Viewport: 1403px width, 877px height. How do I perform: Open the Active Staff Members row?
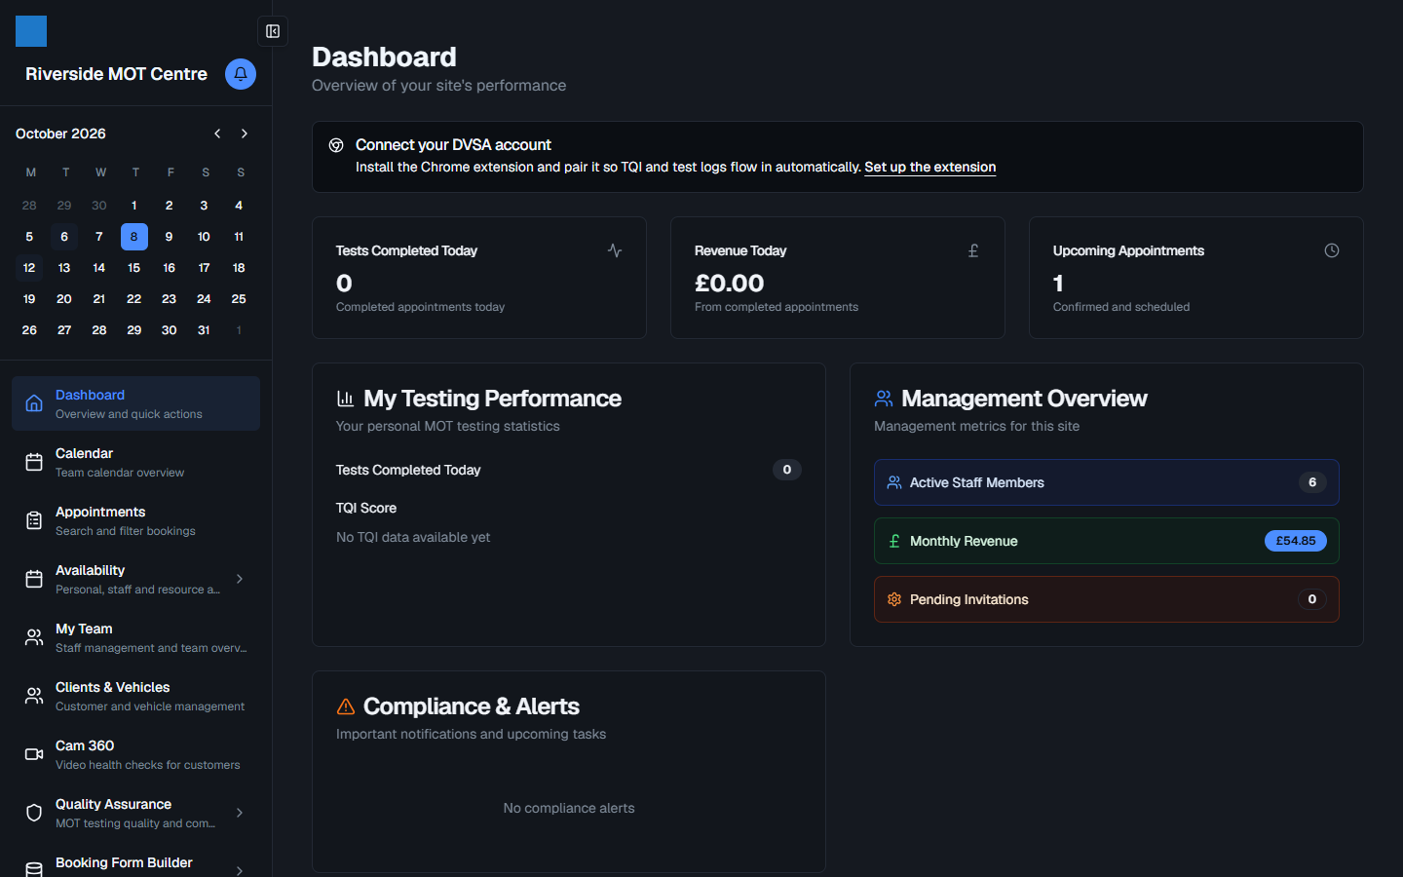1106,482
